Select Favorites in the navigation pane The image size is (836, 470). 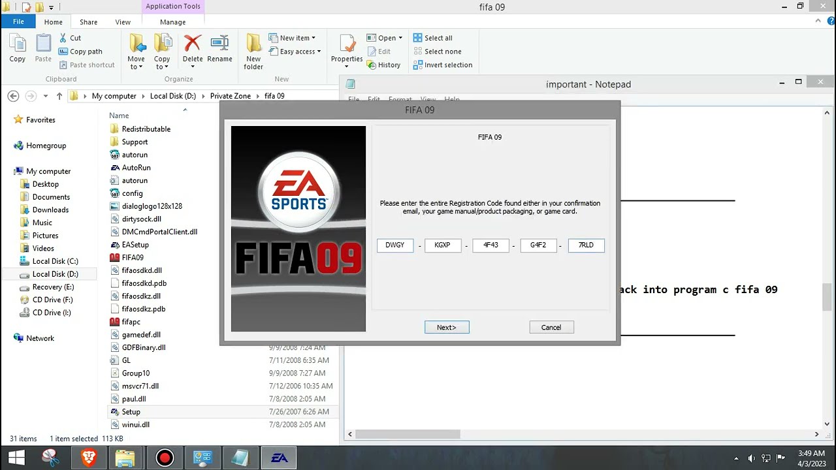tap(40, 120)
